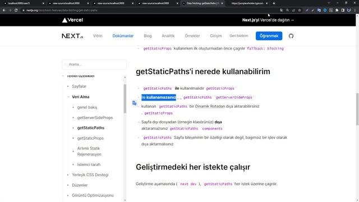
Task: Switch to the jsonplaceholder tab
Action: pyautogui.click(x=247, y=3)
